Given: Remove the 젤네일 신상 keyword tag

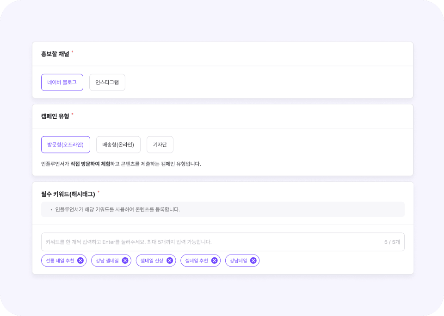Looking at the screenshot, I should click(x=170, y=261).
